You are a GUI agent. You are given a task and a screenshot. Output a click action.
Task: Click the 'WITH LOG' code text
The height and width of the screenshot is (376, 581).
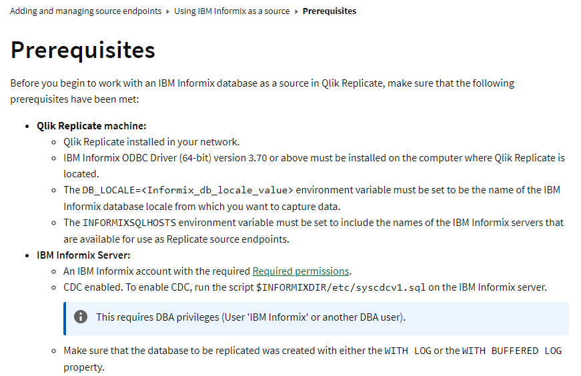(408, 351)
